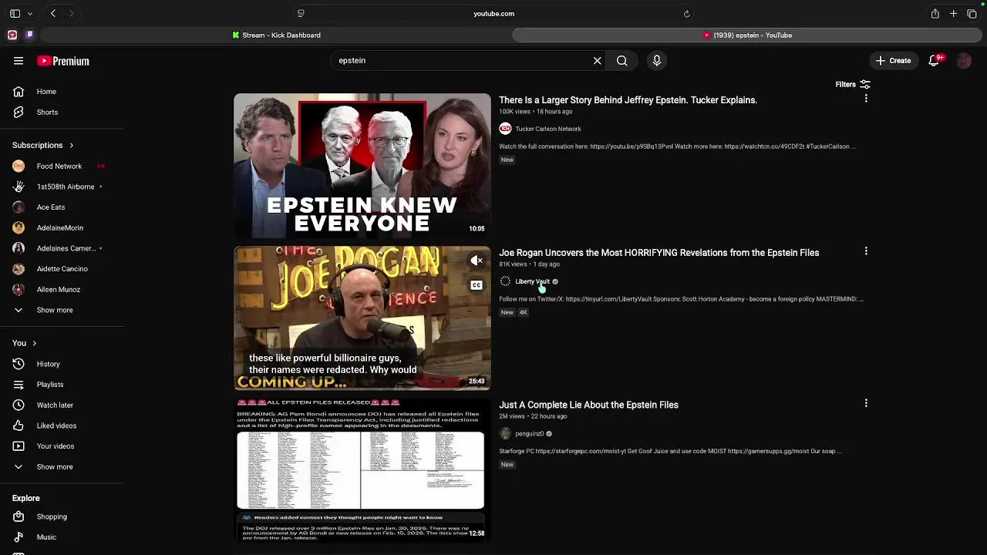Open the Create button

(893, 61)
